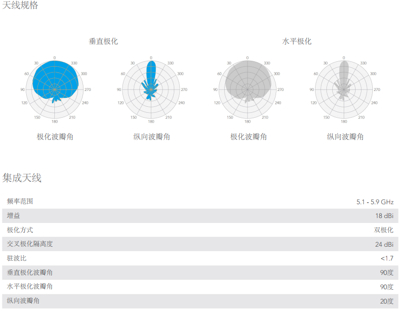Screen dimensions: 400x311
Task: Click the 极化方式 row label
Action: click(20, 230)
